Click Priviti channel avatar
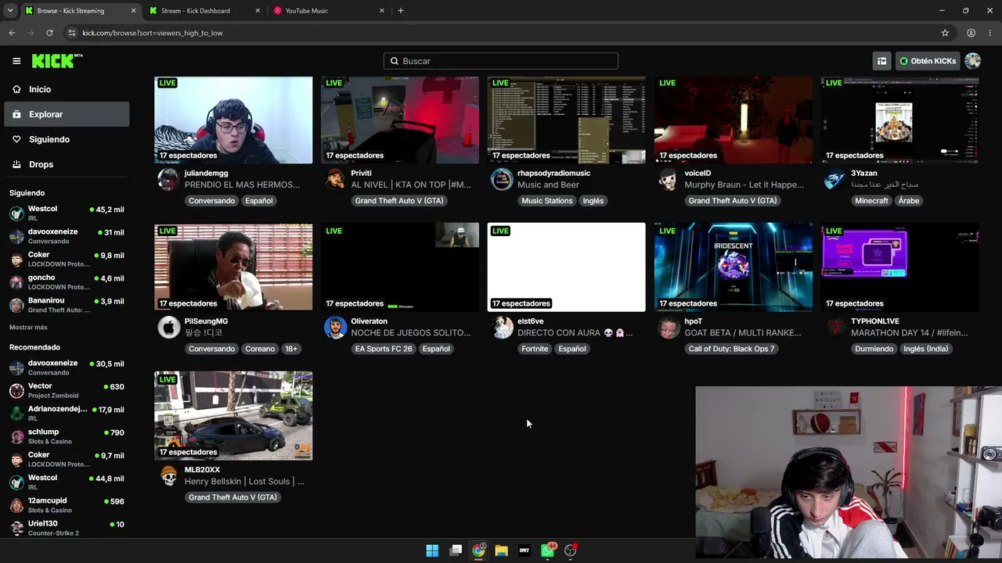The height and width of the screenshot is (563, 1002). (335, 180)
